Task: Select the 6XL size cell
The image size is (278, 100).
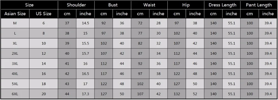Action: [x=15, y=94]
